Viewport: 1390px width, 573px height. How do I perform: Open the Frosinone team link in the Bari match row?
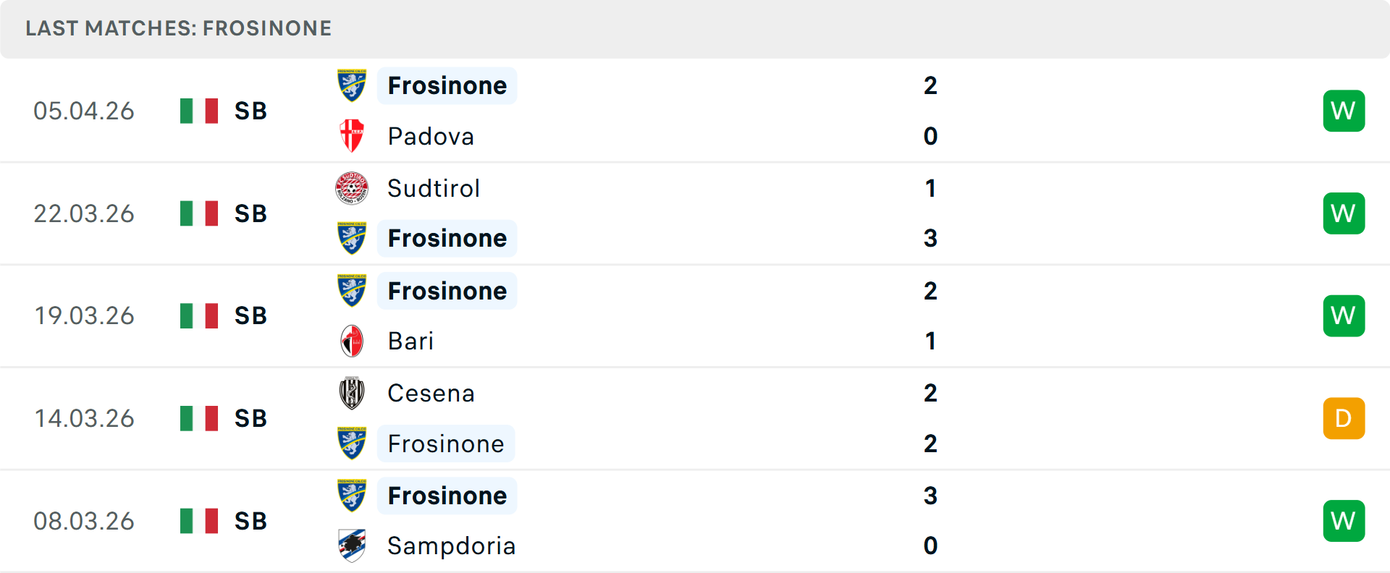[447, 290]
